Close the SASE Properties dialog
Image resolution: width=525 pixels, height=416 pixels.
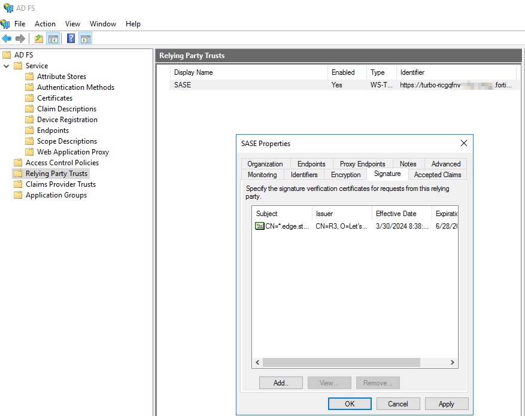coord(463,144)
